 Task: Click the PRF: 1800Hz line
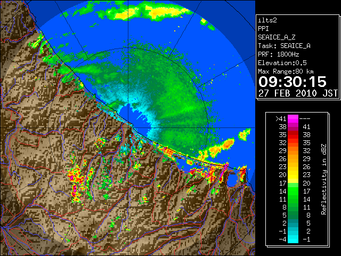pyautogui.click(x=279, y=54)
